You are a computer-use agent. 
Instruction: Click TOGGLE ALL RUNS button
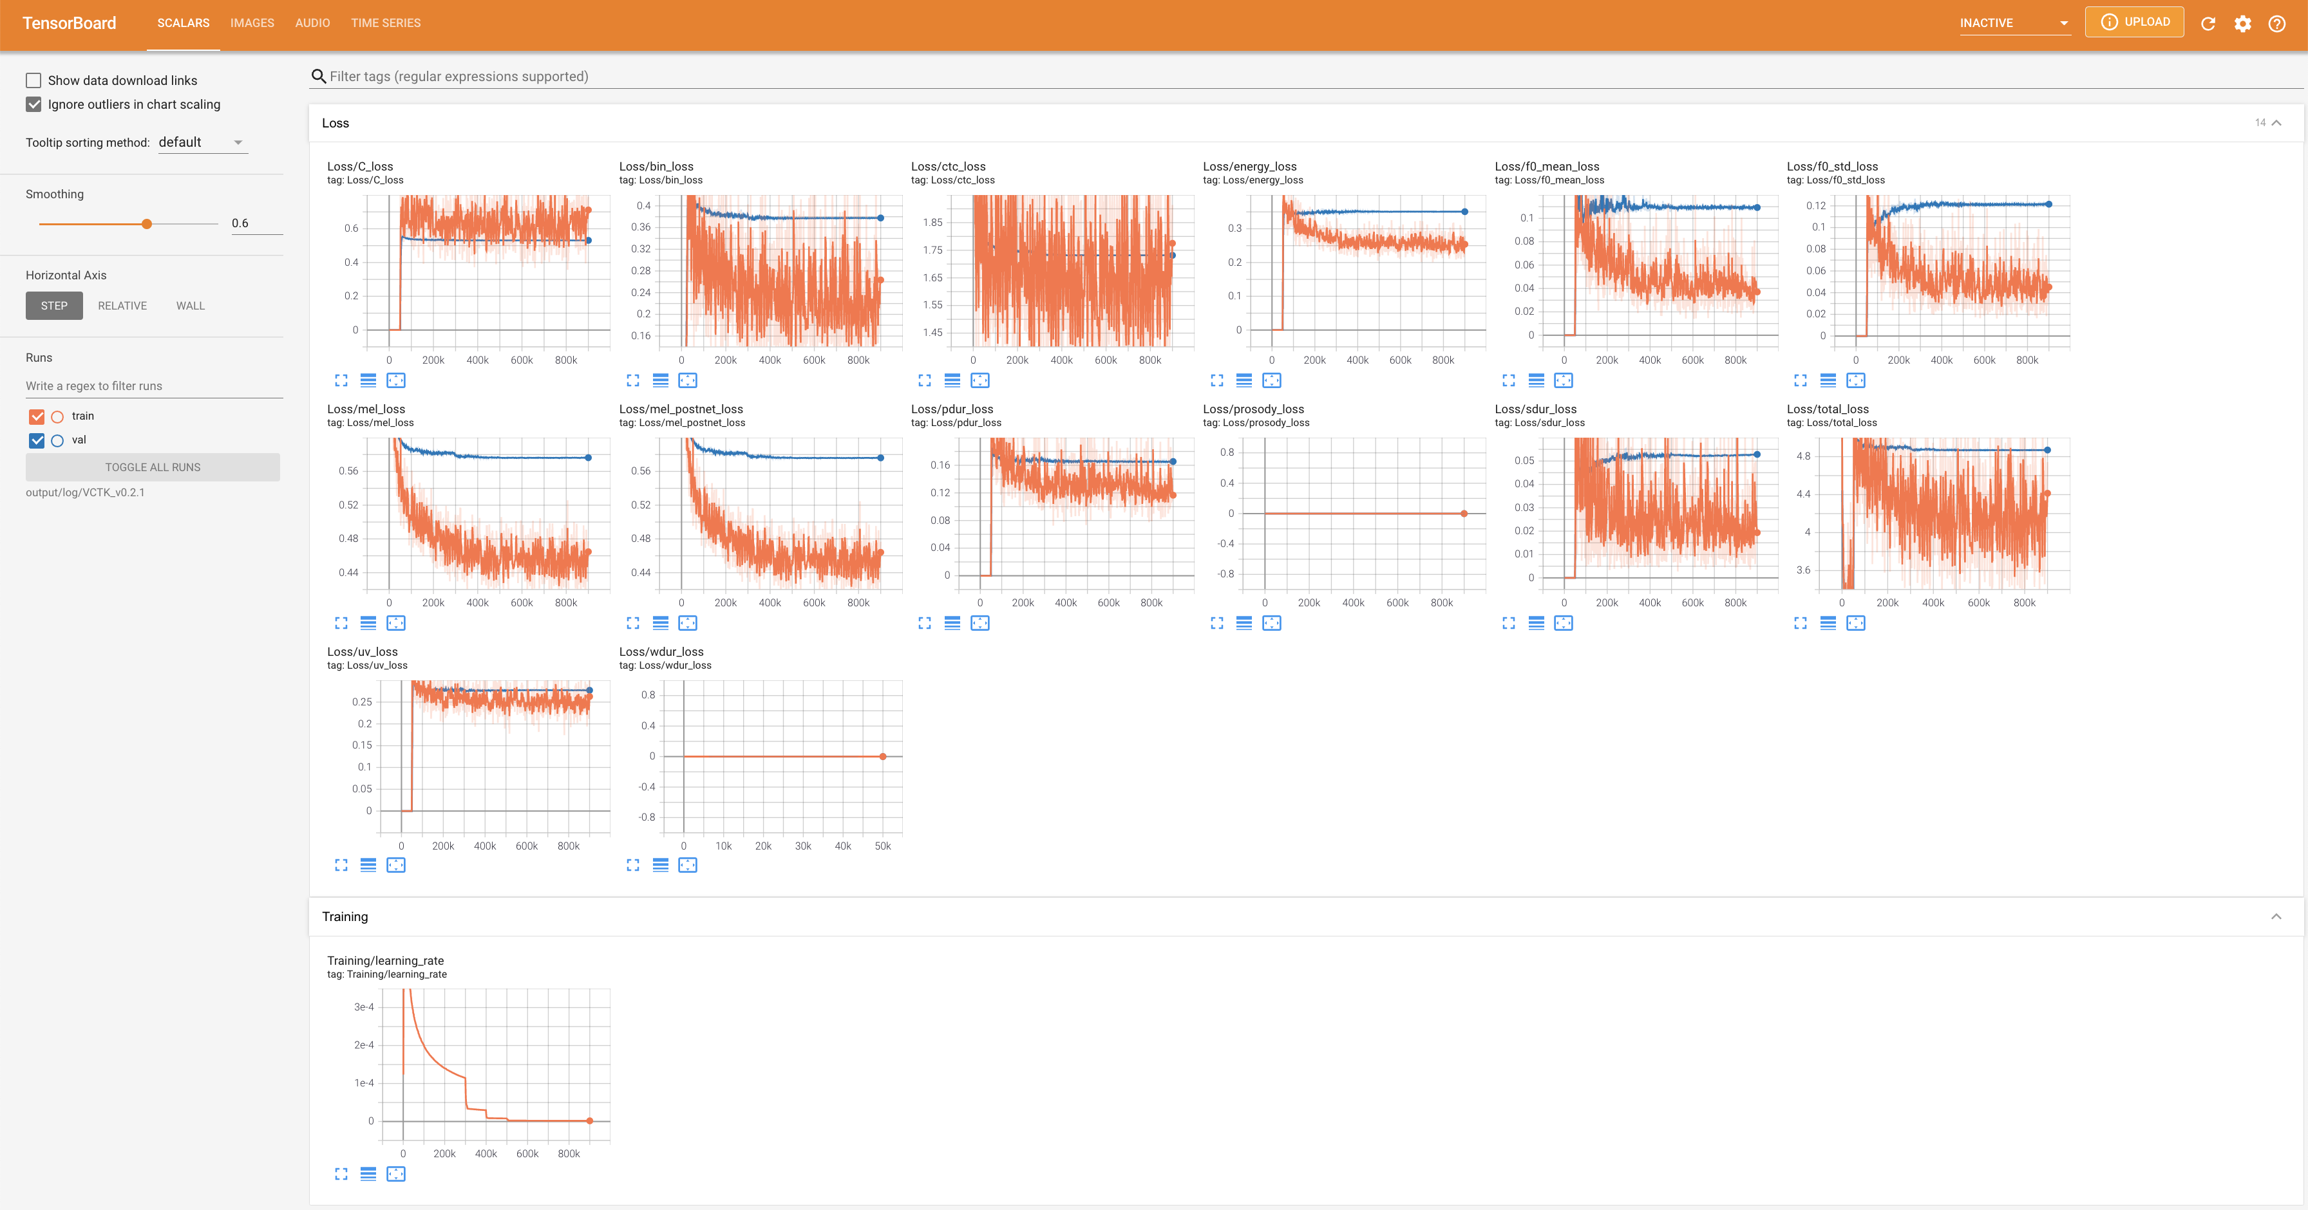[153, 467]
